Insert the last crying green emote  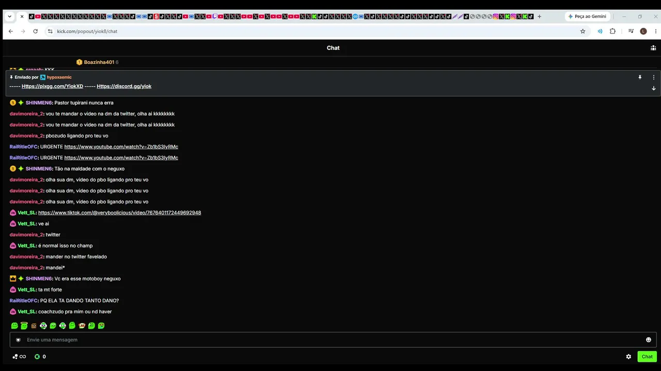(101, 326)
